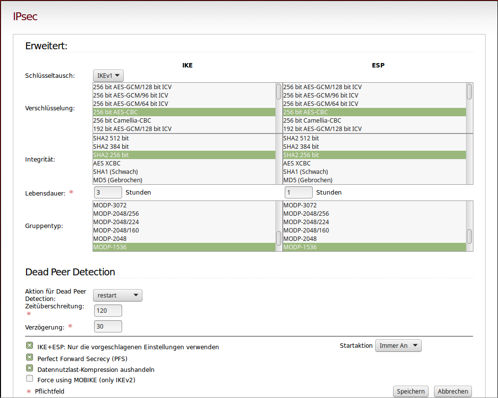Select MODP-3072 in ESP Gruppentyp list
The height and width of the screenshot is (398, 498).
pos(374,205)
